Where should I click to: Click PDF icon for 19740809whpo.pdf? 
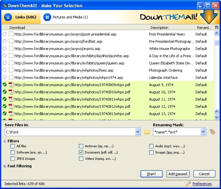pos(11,85)
